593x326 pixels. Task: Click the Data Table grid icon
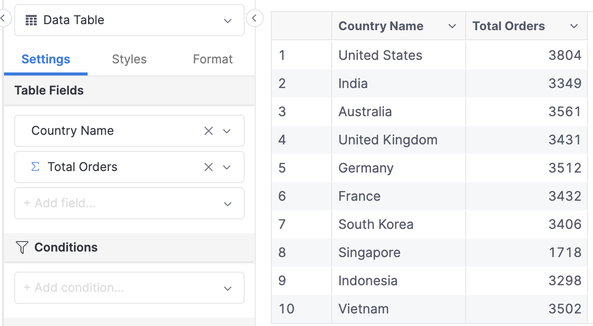click(x=31, y=21)
